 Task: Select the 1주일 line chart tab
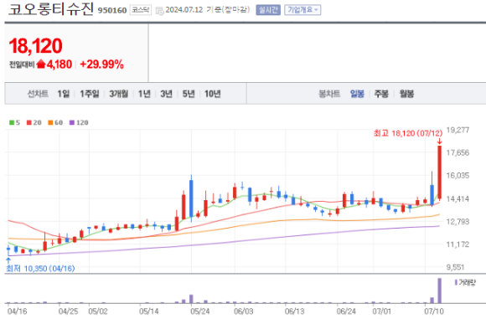click(x=90, y=94)
